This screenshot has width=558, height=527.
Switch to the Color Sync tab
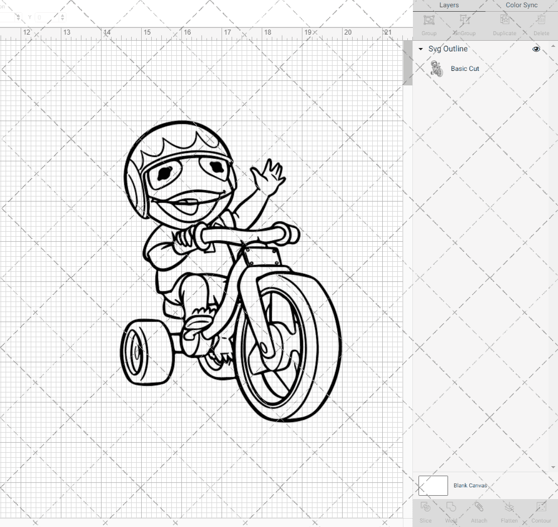click(521, 5)
